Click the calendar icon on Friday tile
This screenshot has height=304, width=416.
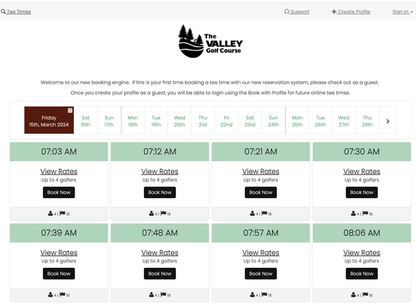click(70, 111)
